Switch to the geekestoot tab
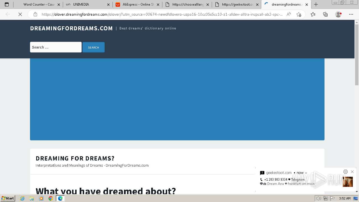The width and height of the screenshot is (359, 202). coord(236,4)
